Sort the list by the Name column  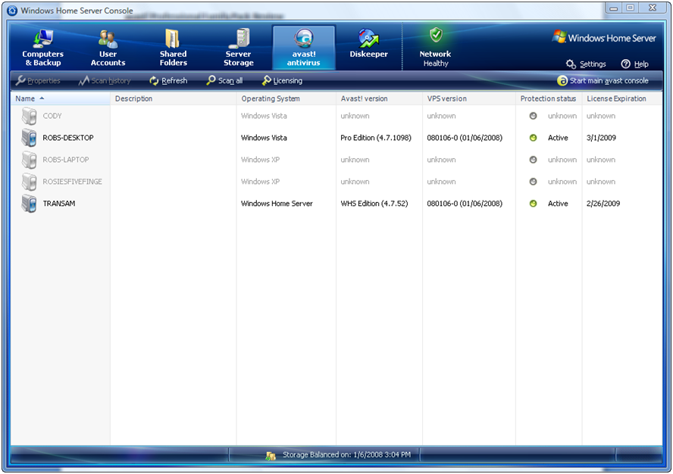click(61, 98)
